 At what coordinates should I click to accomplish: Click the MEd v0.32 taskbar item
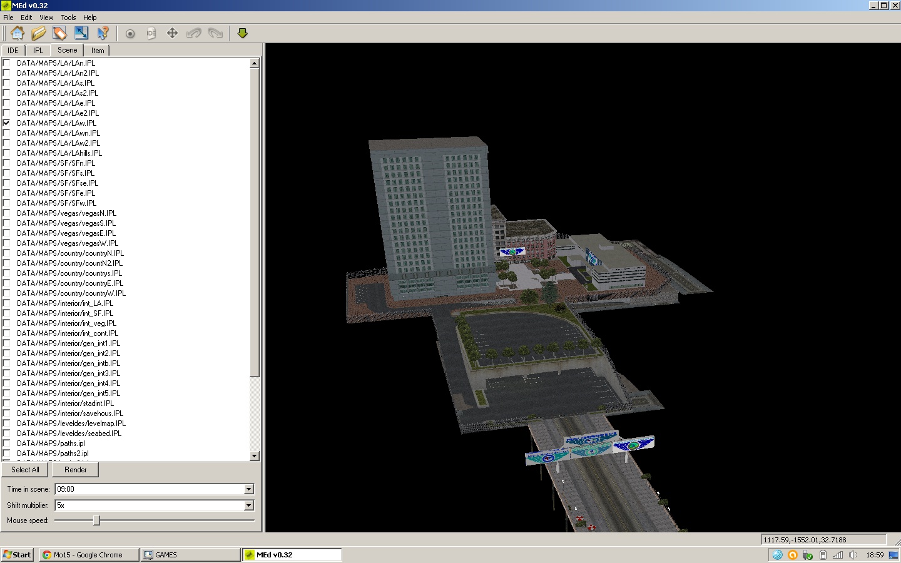pyautogui.click(x=292, y=555)
